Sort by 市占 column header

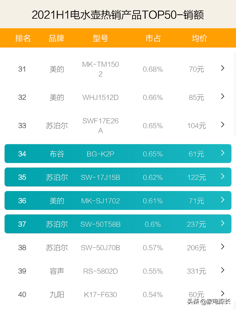153,38
